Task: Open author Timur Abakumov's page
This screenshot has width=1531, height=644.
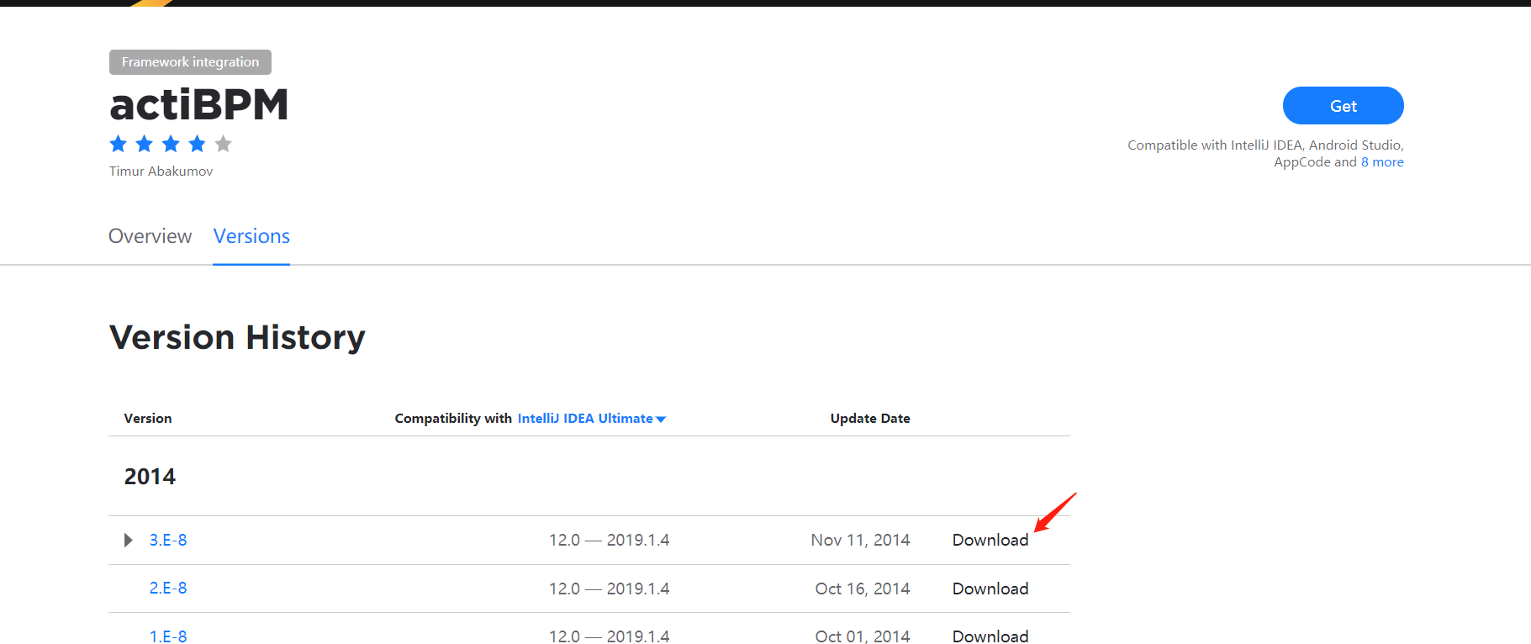Action: 161,172
